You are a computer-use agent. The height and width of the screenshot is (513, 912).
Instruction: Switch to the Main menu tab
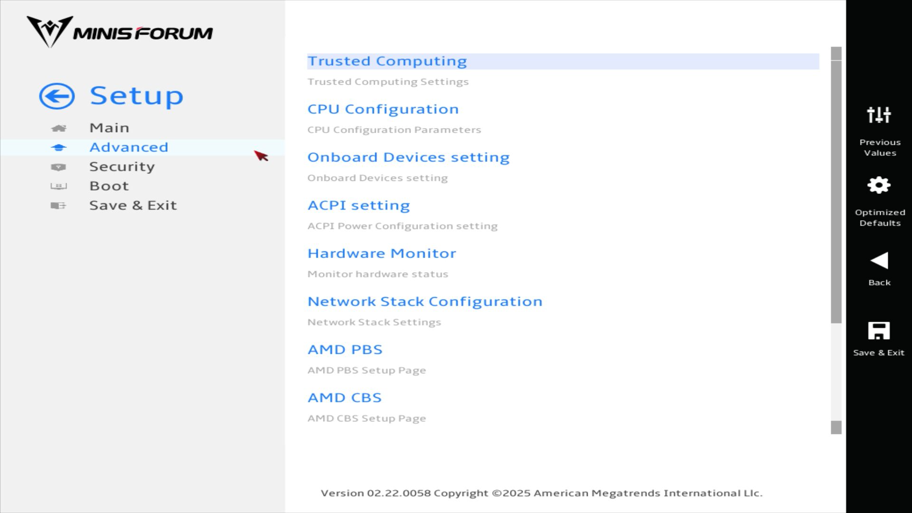click(109, 128)
